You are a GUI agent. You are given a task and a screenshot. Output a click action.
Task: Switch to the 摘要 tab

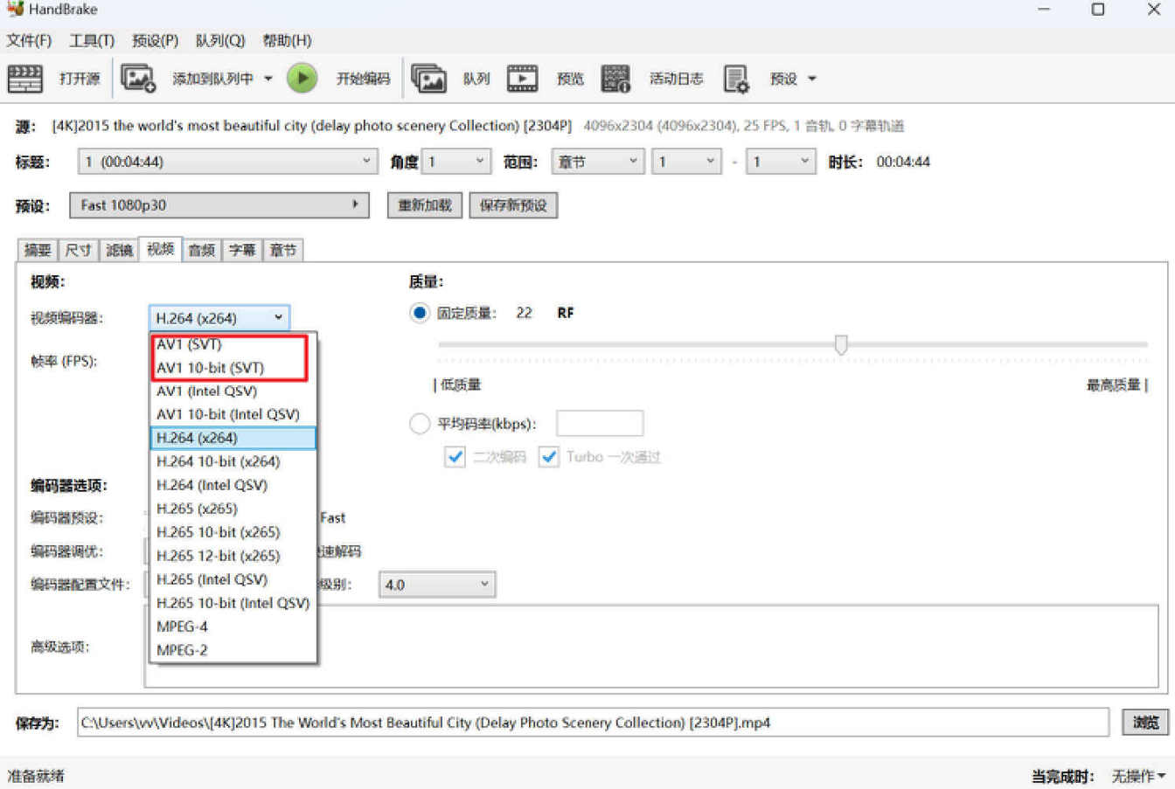click(38, 250)
